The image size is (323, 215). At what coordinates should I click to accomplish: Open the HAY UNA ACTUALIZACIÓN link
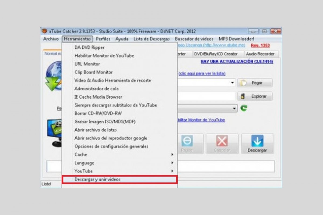(x=237, y=62)
